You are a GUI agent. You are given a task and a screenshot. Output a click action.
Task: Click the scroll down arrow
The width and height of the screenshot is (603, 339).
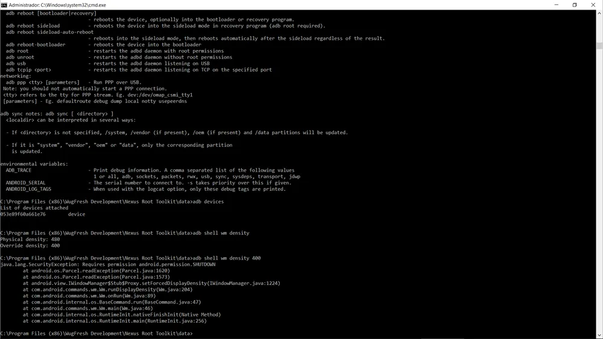click(599, 335)
